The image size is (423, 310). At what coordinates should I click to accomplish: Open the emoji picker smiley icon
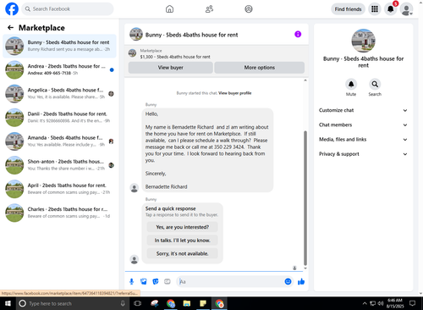(x=288, y=281)
